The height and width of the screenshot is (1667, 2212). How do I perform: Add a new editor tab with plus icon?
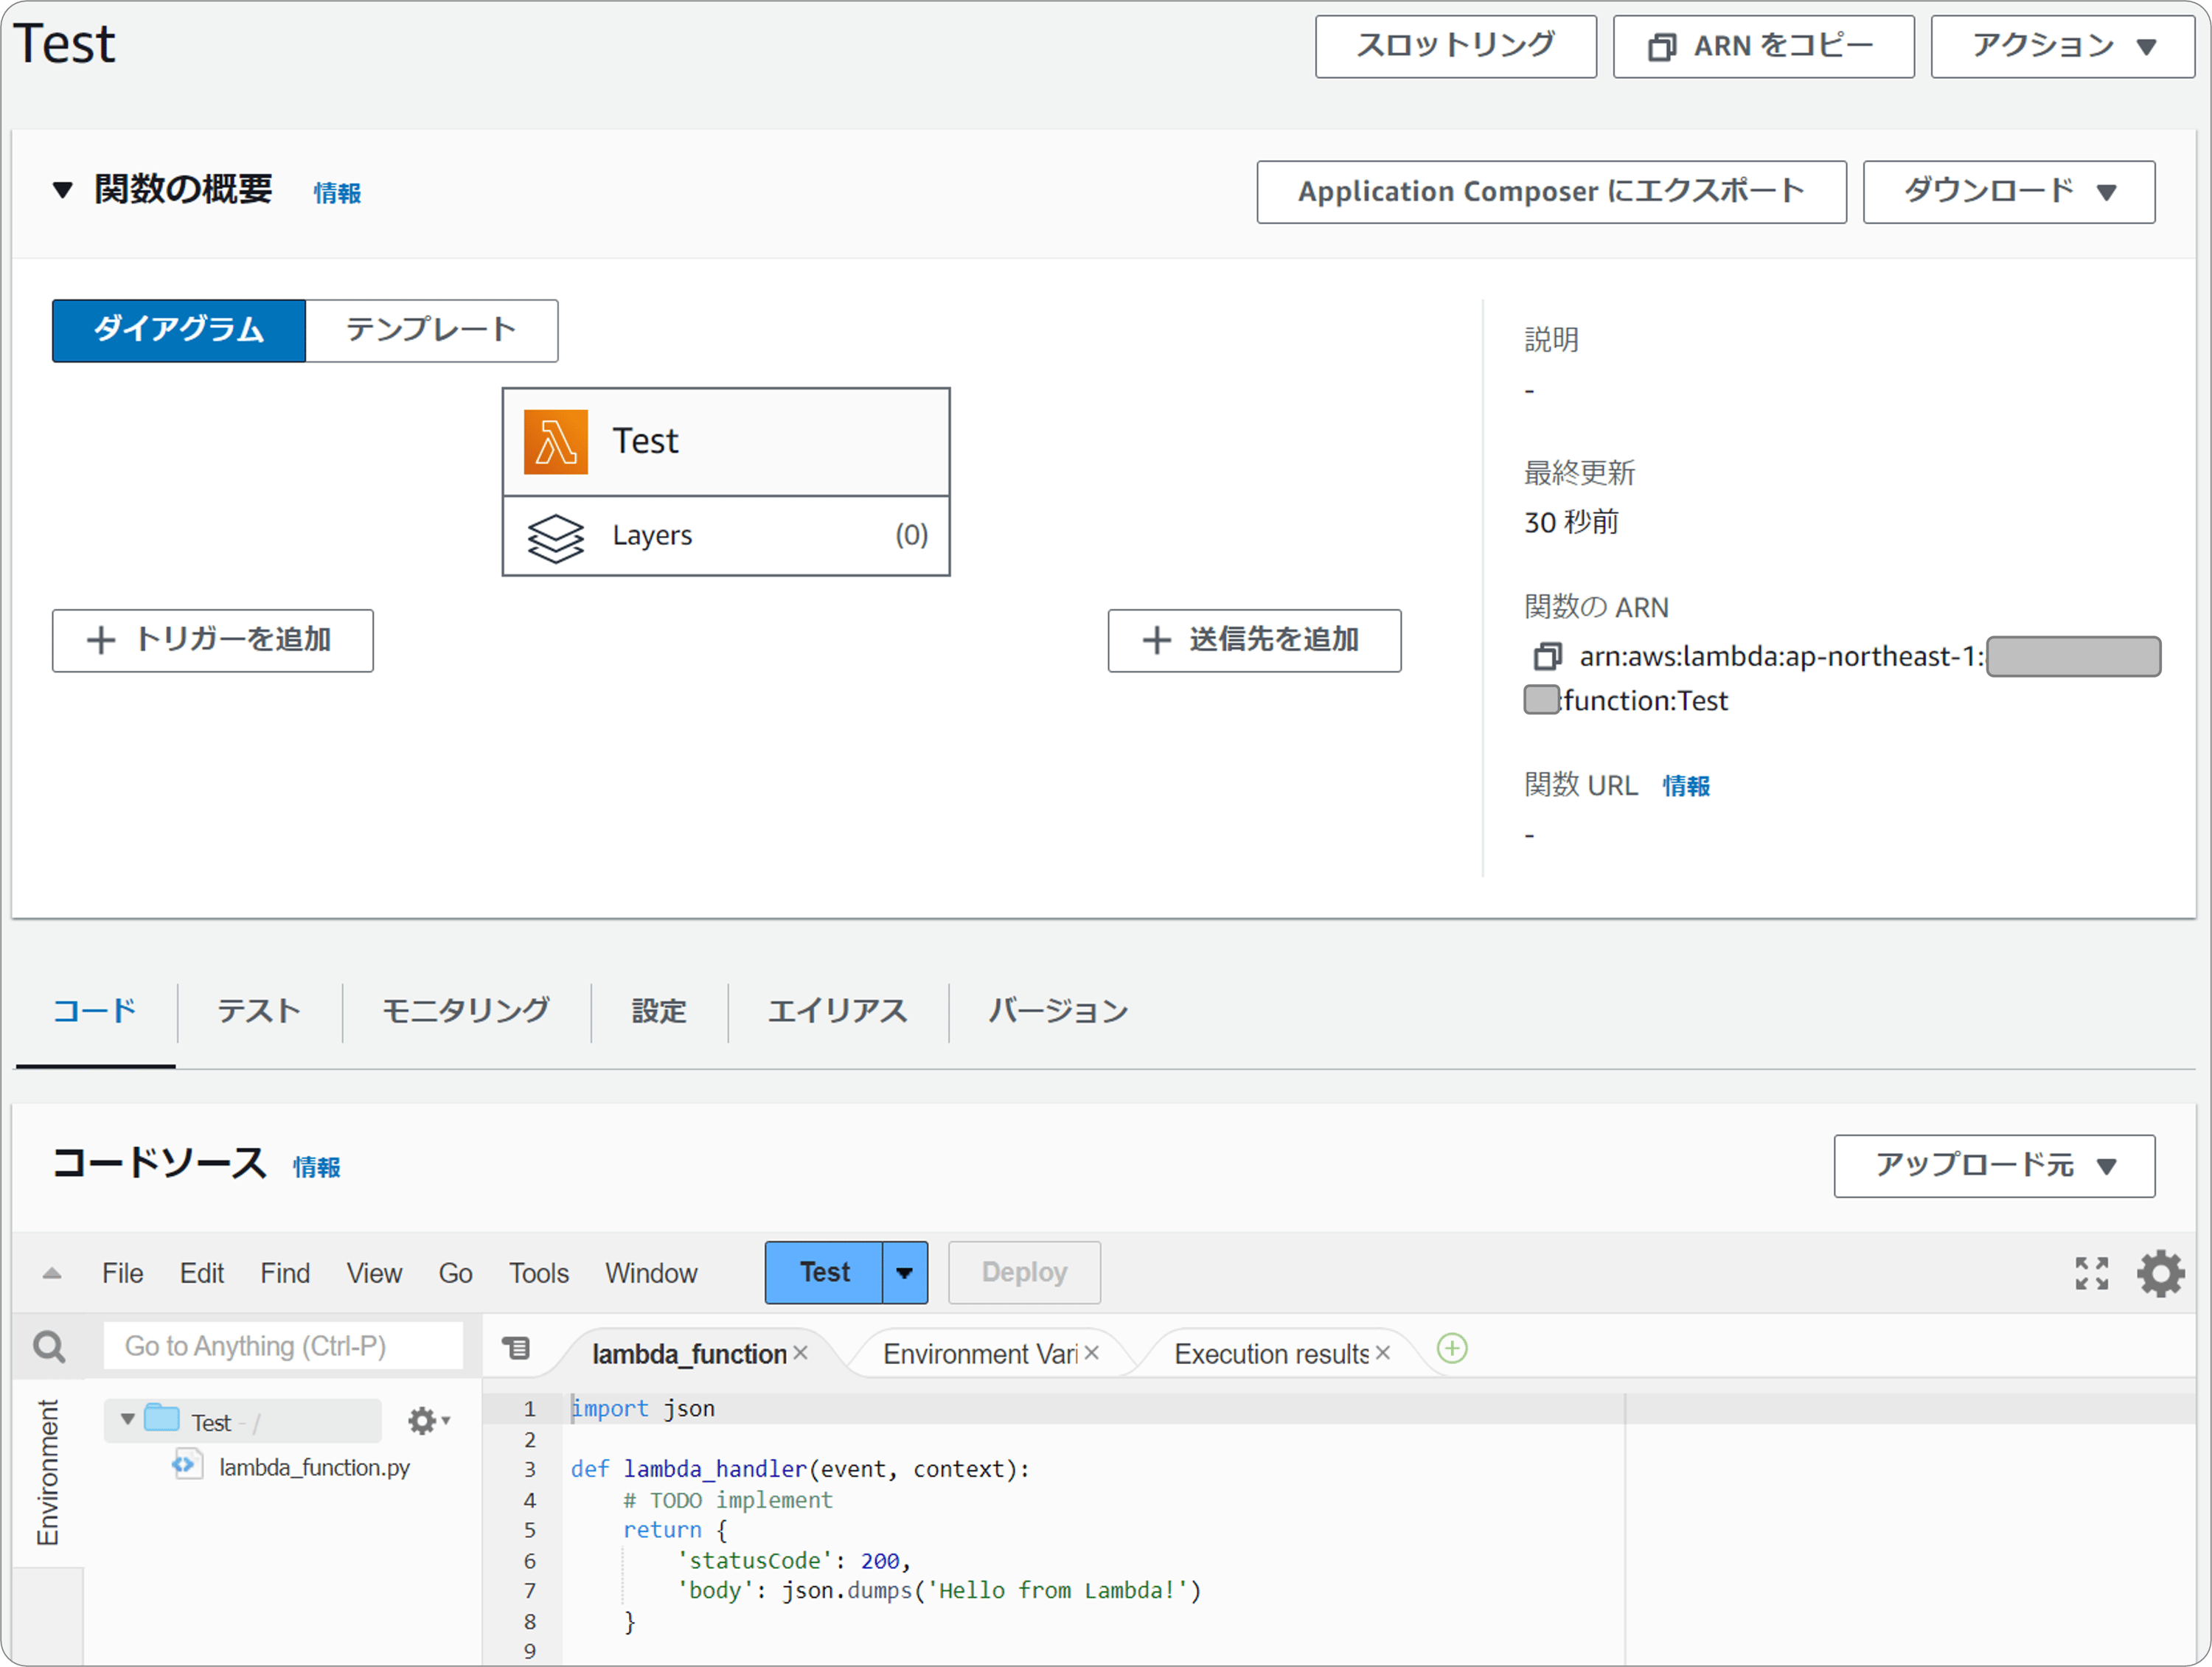pyautogui.click(x=1452, y=1349)
